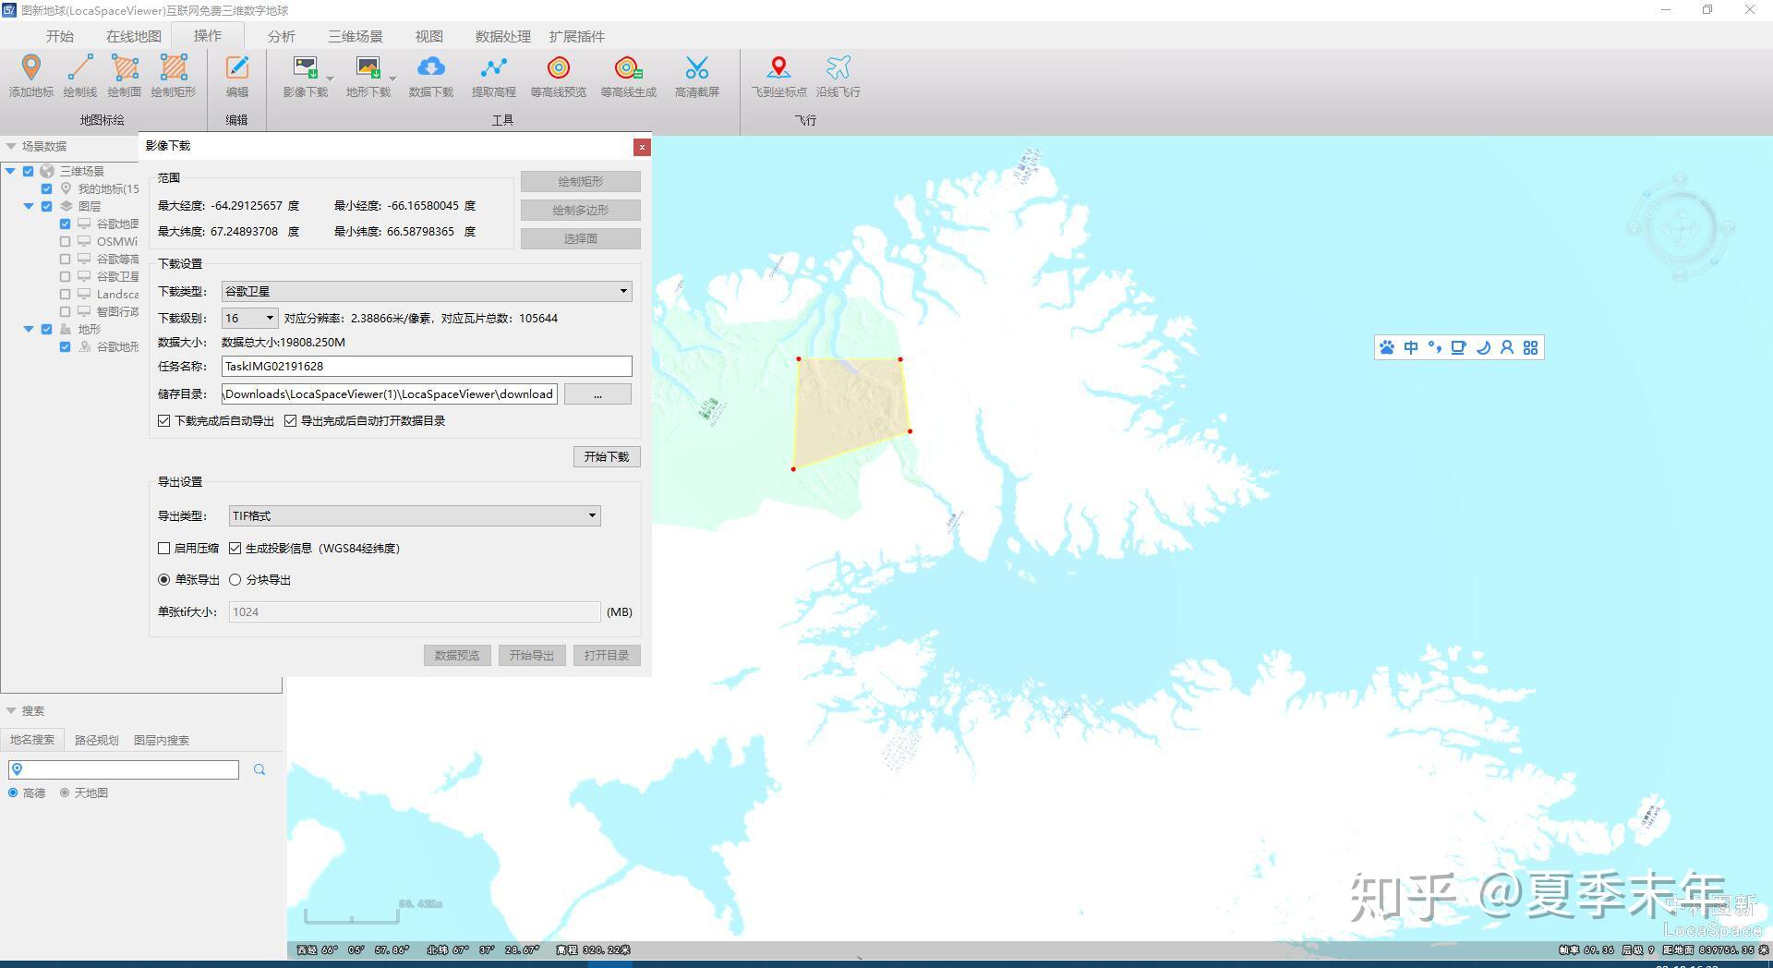The width and height of the screenshot is (1773, 968).
Task: Click the 绘制多边形 button in dialog
Action: pos(581,210)
